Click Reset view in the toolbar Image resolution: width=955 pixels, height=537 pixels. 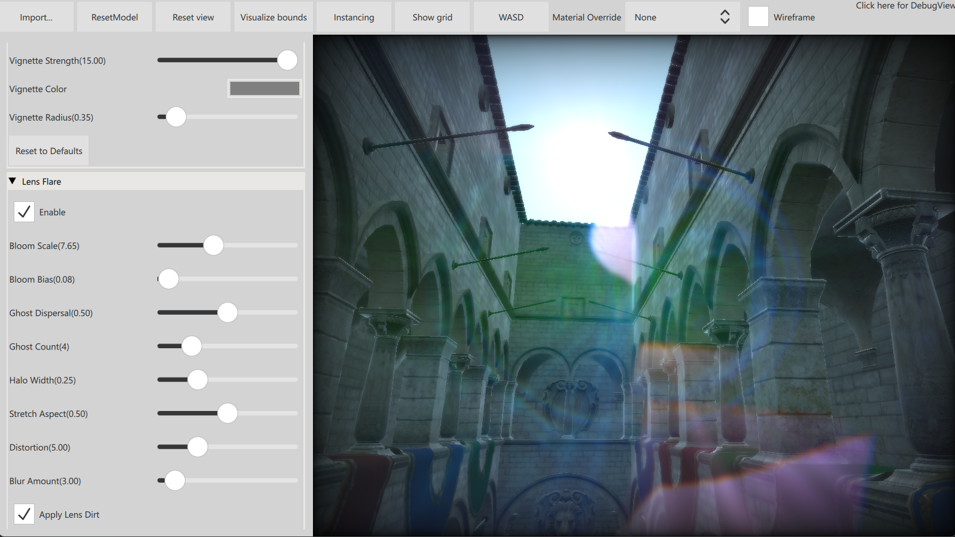pos(193,17)
